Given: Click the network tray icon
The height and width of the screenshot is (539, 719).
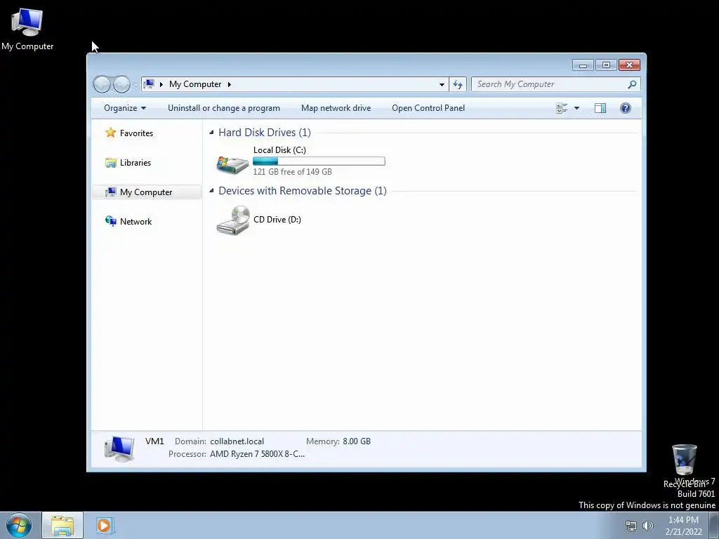Looking at the screenshot, I should click(631, 526).
